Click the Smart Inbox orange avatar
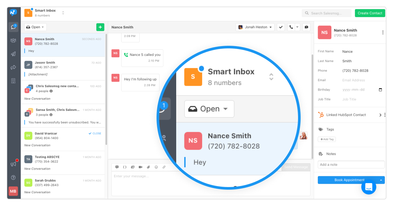Viewport: 393px width, 206px height. click(x=28, y=13)
